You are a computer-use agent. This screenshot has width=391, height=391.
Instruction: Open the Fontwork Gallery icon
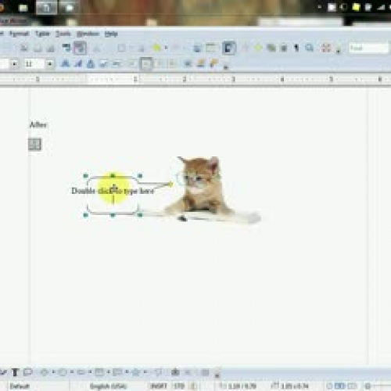(175, 372)
